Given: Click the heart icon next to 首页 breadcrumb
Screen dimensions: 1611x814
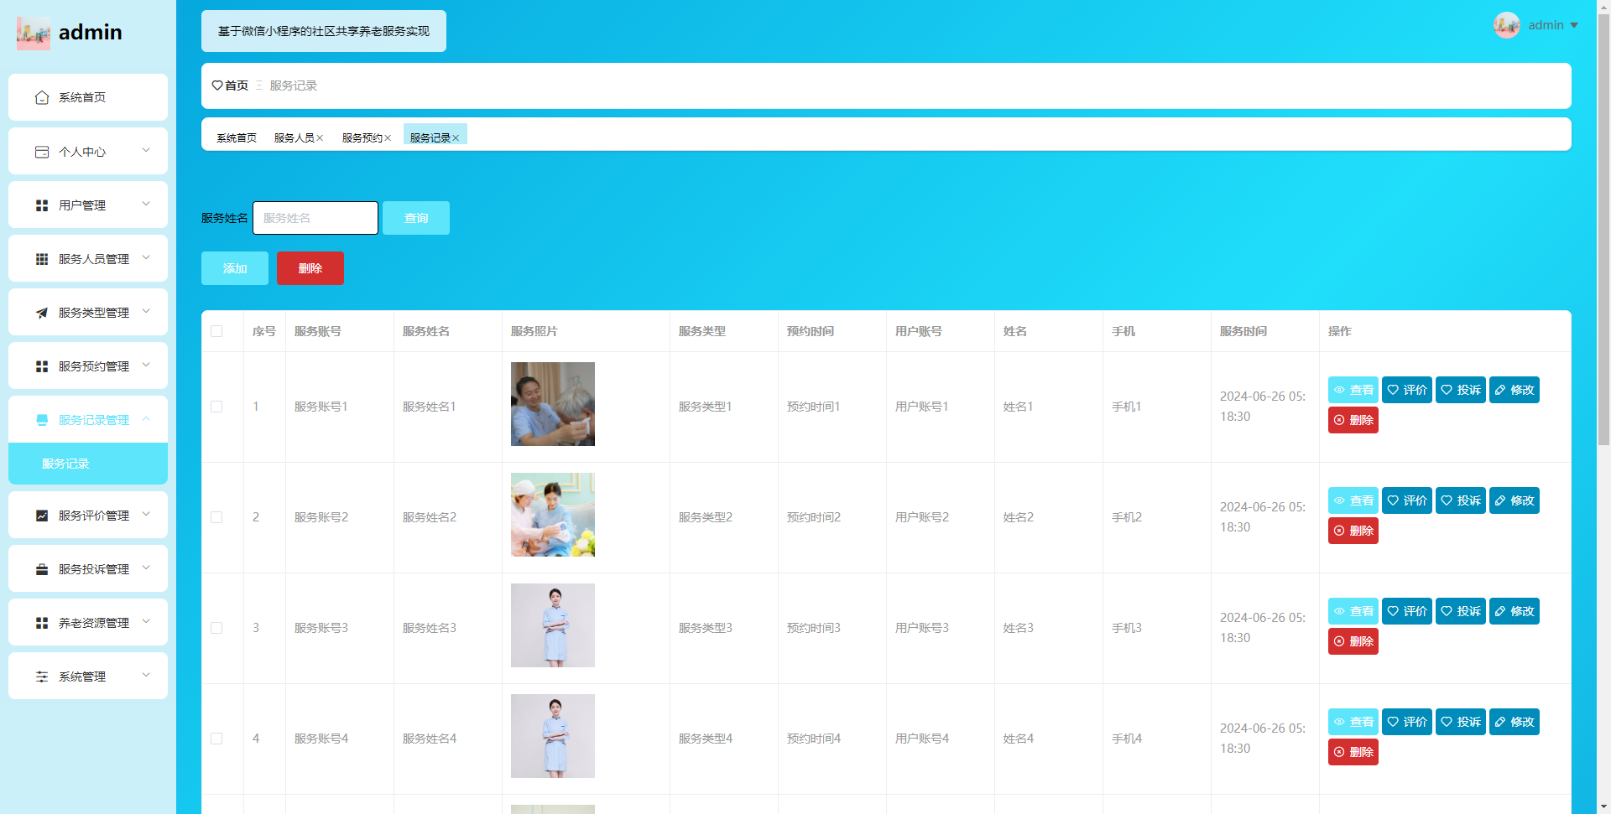Looking at the screenshot, I should pos(217,86).
